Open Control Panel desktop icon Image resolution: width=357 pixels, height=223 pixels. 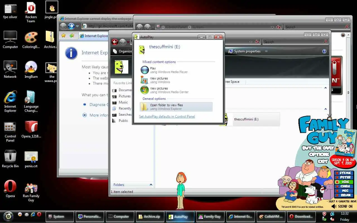pos(10,132)
